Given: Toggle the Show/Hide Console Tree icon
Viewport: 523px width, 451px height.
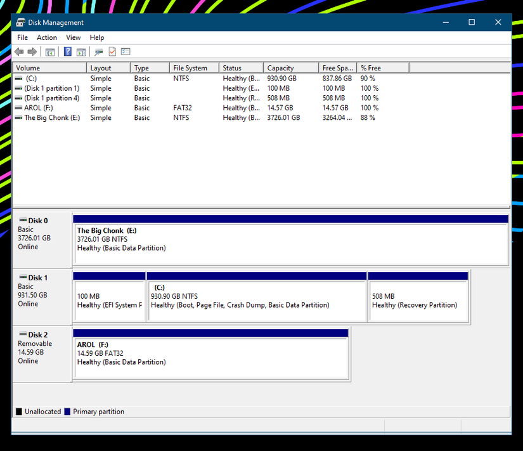Looking at the screenshot, I should point(49,52).
